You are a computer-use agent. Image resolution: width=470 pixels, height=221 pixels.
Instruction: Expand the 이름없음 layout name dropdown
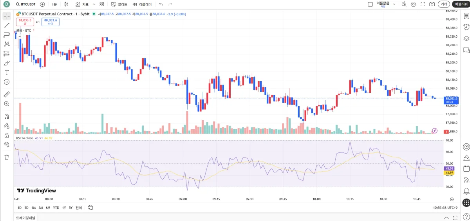[x=394, y=4]
